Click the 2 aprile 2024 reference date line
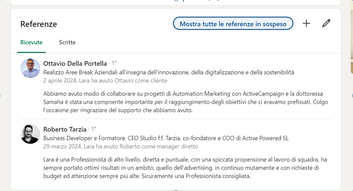Image resolution: width=353 pixels, height=191 pixels. 105,80
